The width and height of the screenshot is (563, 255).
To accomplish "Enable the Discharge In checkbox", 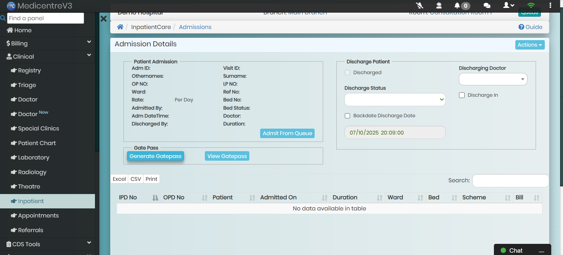I will click(x=462, y=95).
